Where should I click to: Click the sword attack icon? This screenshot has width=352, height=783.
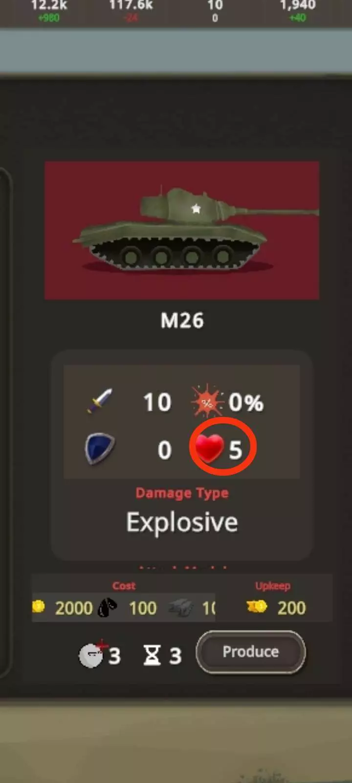(100, 401)
